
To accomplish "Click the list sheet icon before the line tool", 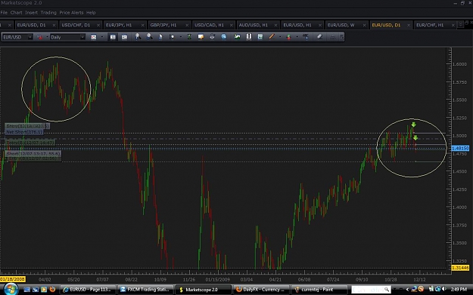I will 260,37.
